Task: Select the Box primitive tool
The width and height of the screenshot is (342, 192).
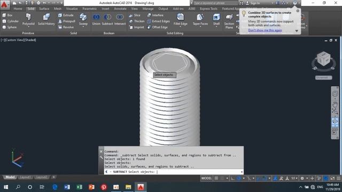Action: 7,15
